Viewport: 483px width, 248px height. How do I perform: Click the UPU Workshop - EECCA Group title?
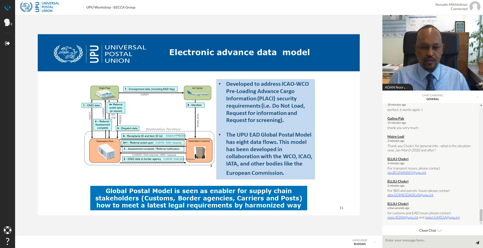click(111, 7)
